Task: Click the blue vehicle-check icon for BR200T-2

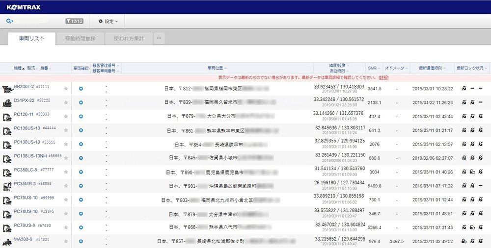Action: click(x=81, y=89)
